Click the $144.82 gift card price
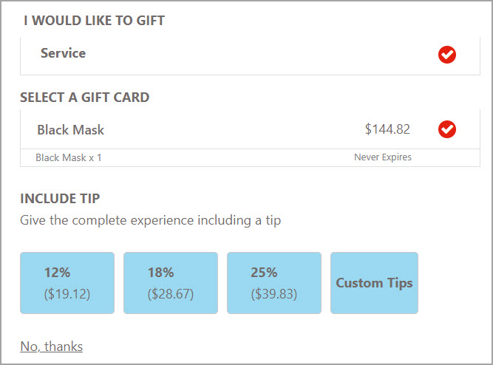The height and width of the screenshot is (365, 493). tap(387, 129)
